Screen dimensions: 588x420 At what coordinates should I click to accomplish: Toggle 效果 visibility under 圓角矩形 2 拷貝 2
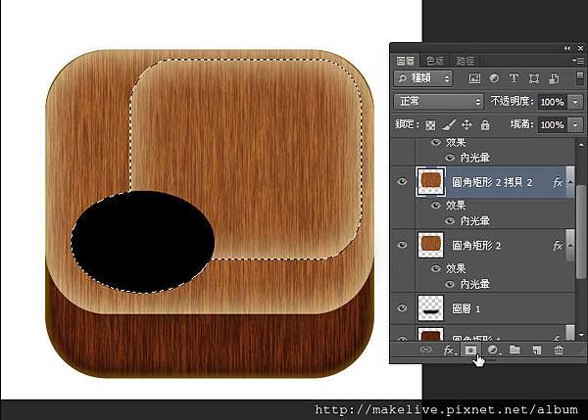(436, 205)
